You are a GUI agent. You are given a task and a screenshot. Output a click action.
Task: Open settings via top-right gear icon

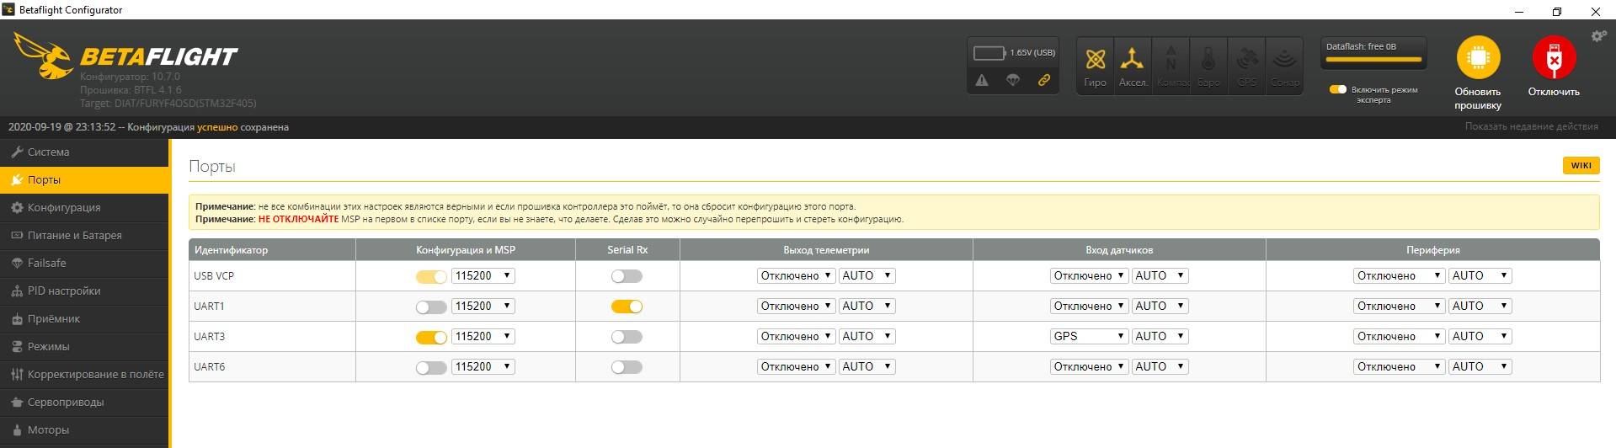tap(1597, 36)
